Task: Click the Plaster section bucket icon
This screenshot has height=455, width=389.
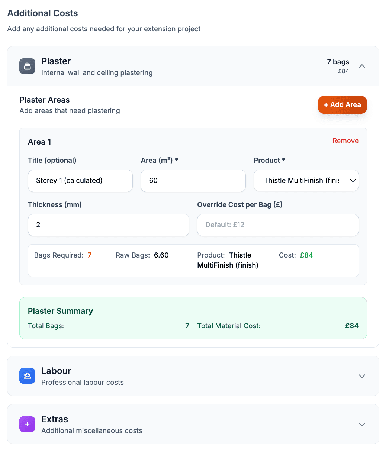Action: (27, 66)
